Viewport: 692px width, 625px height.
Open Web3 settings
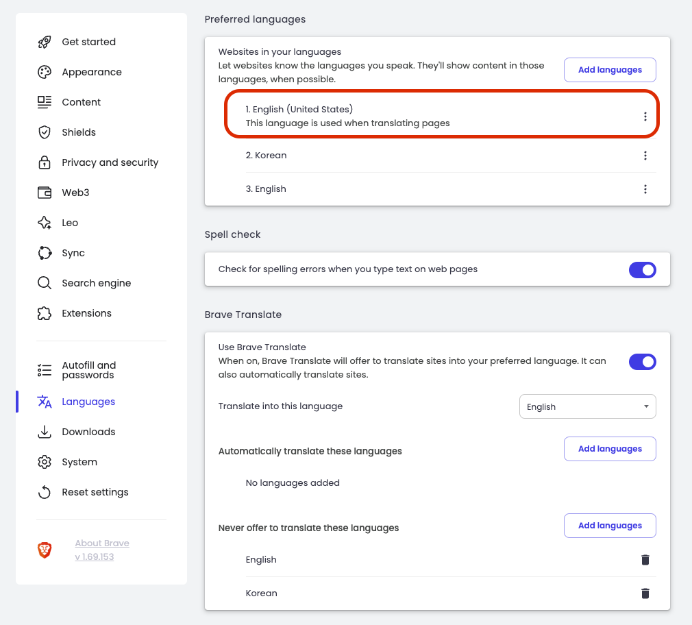(75, 193)
